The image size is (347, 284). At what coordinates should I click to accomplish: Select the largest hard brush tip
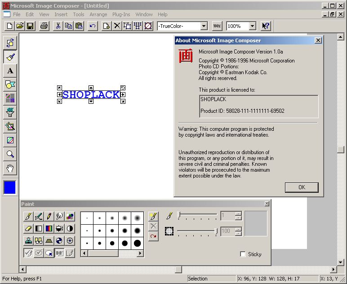click(x=137, y=243)
